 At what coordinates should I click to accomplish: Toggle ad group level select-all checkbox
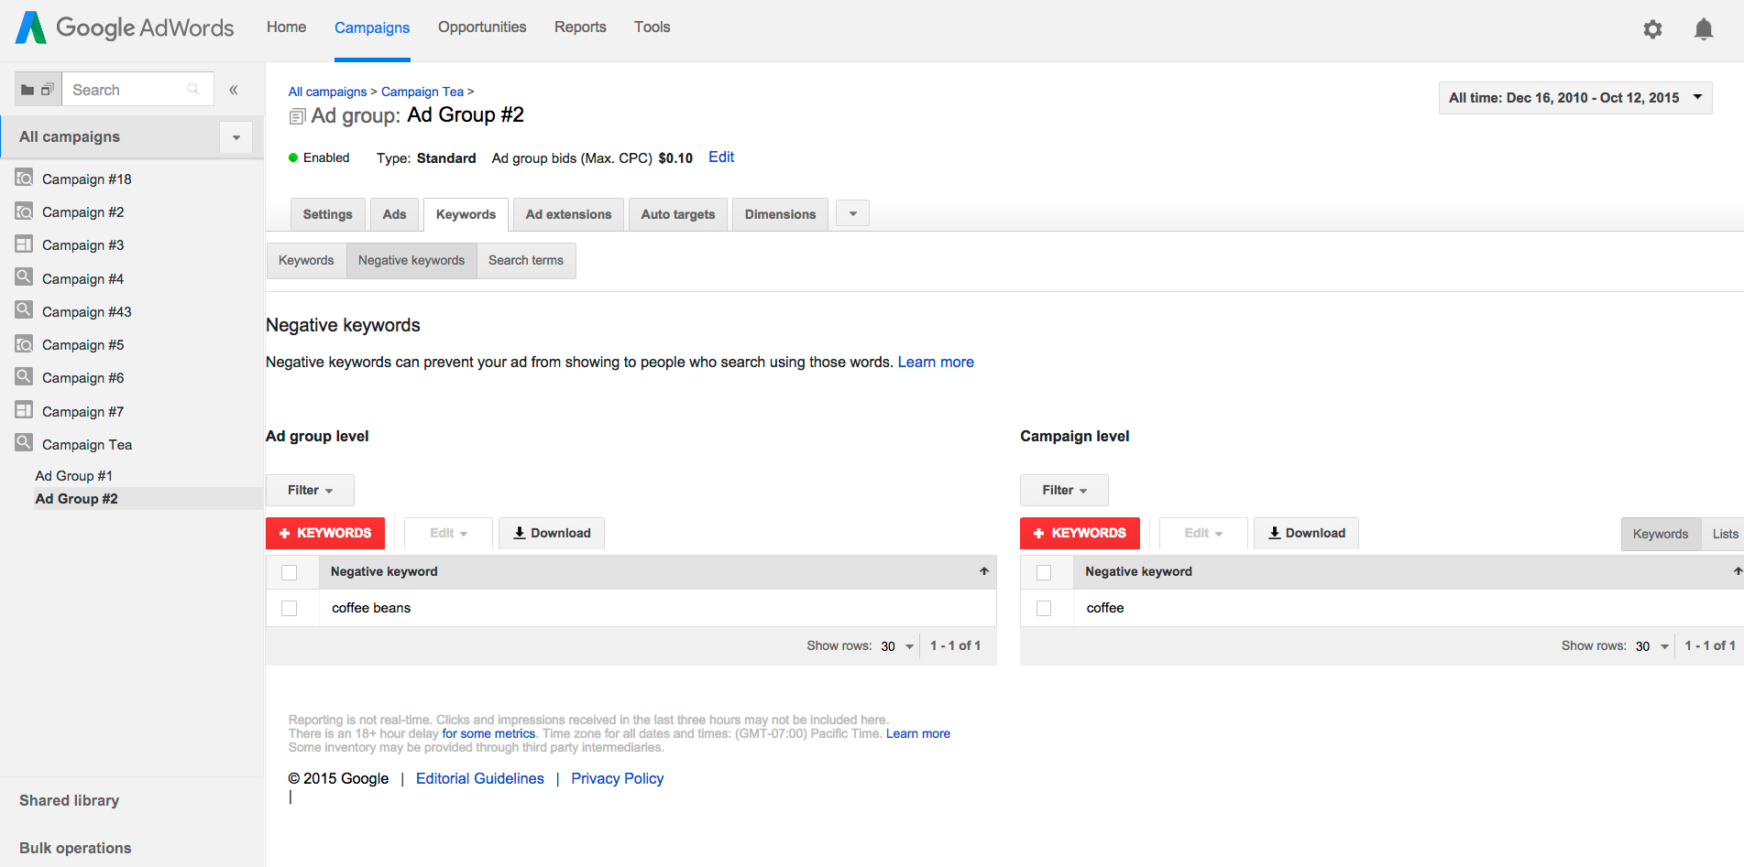pos(290,572)
